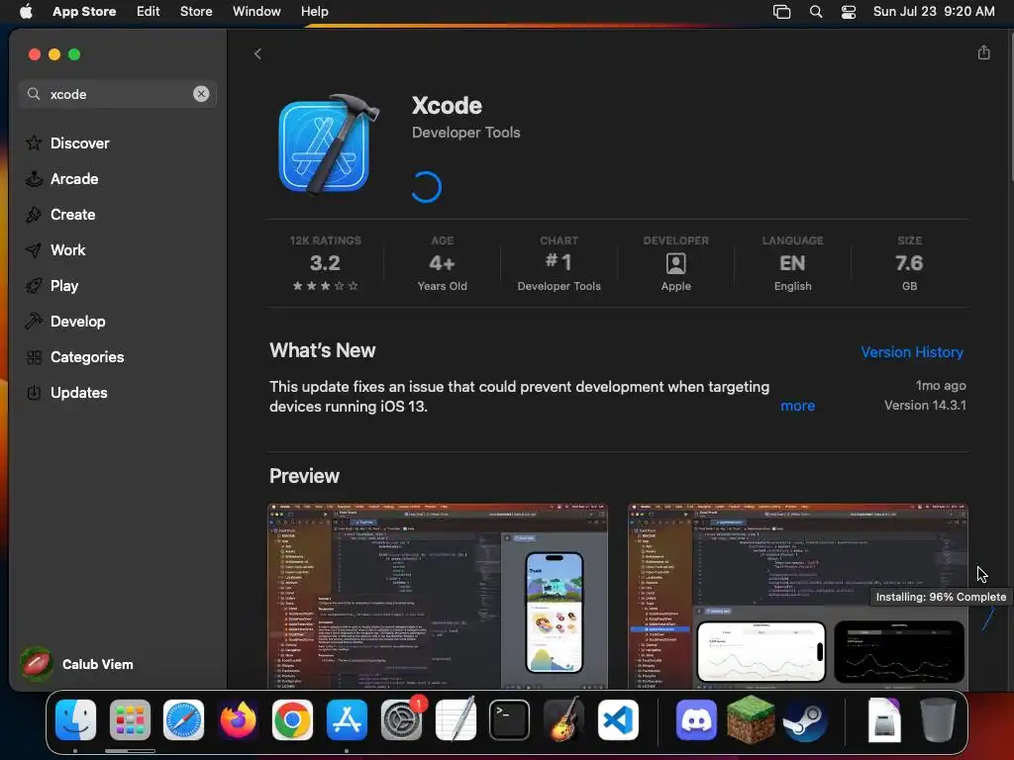The image size is (1014, 760).
Task: Open first Xcode preview screenshot
Action: click(438, 596)
